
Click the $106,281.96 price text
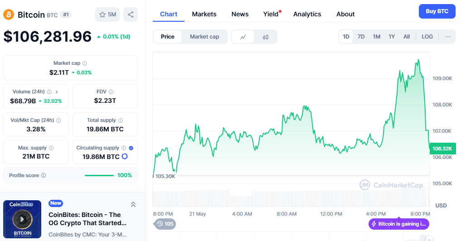coord(47,37)
